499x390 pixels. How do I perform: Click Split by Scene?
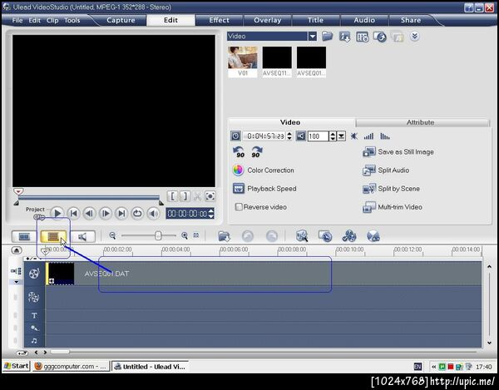(391, 189)
